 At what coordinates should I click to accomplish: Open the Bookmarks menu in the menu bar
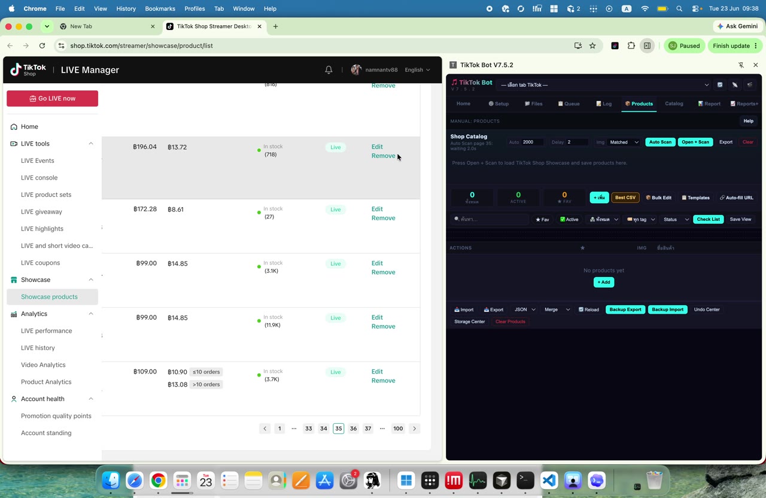[160, 8]
